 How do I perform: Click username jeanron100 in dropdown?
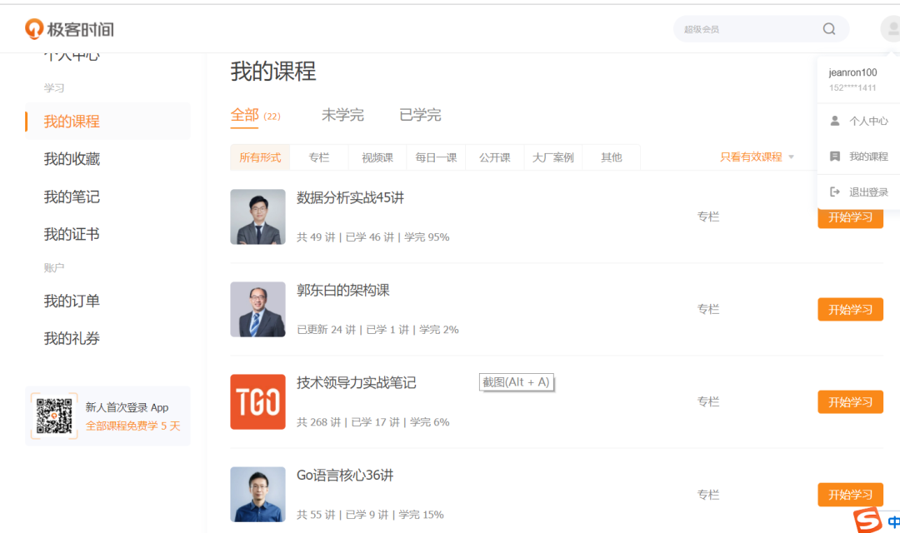point(852,72)
